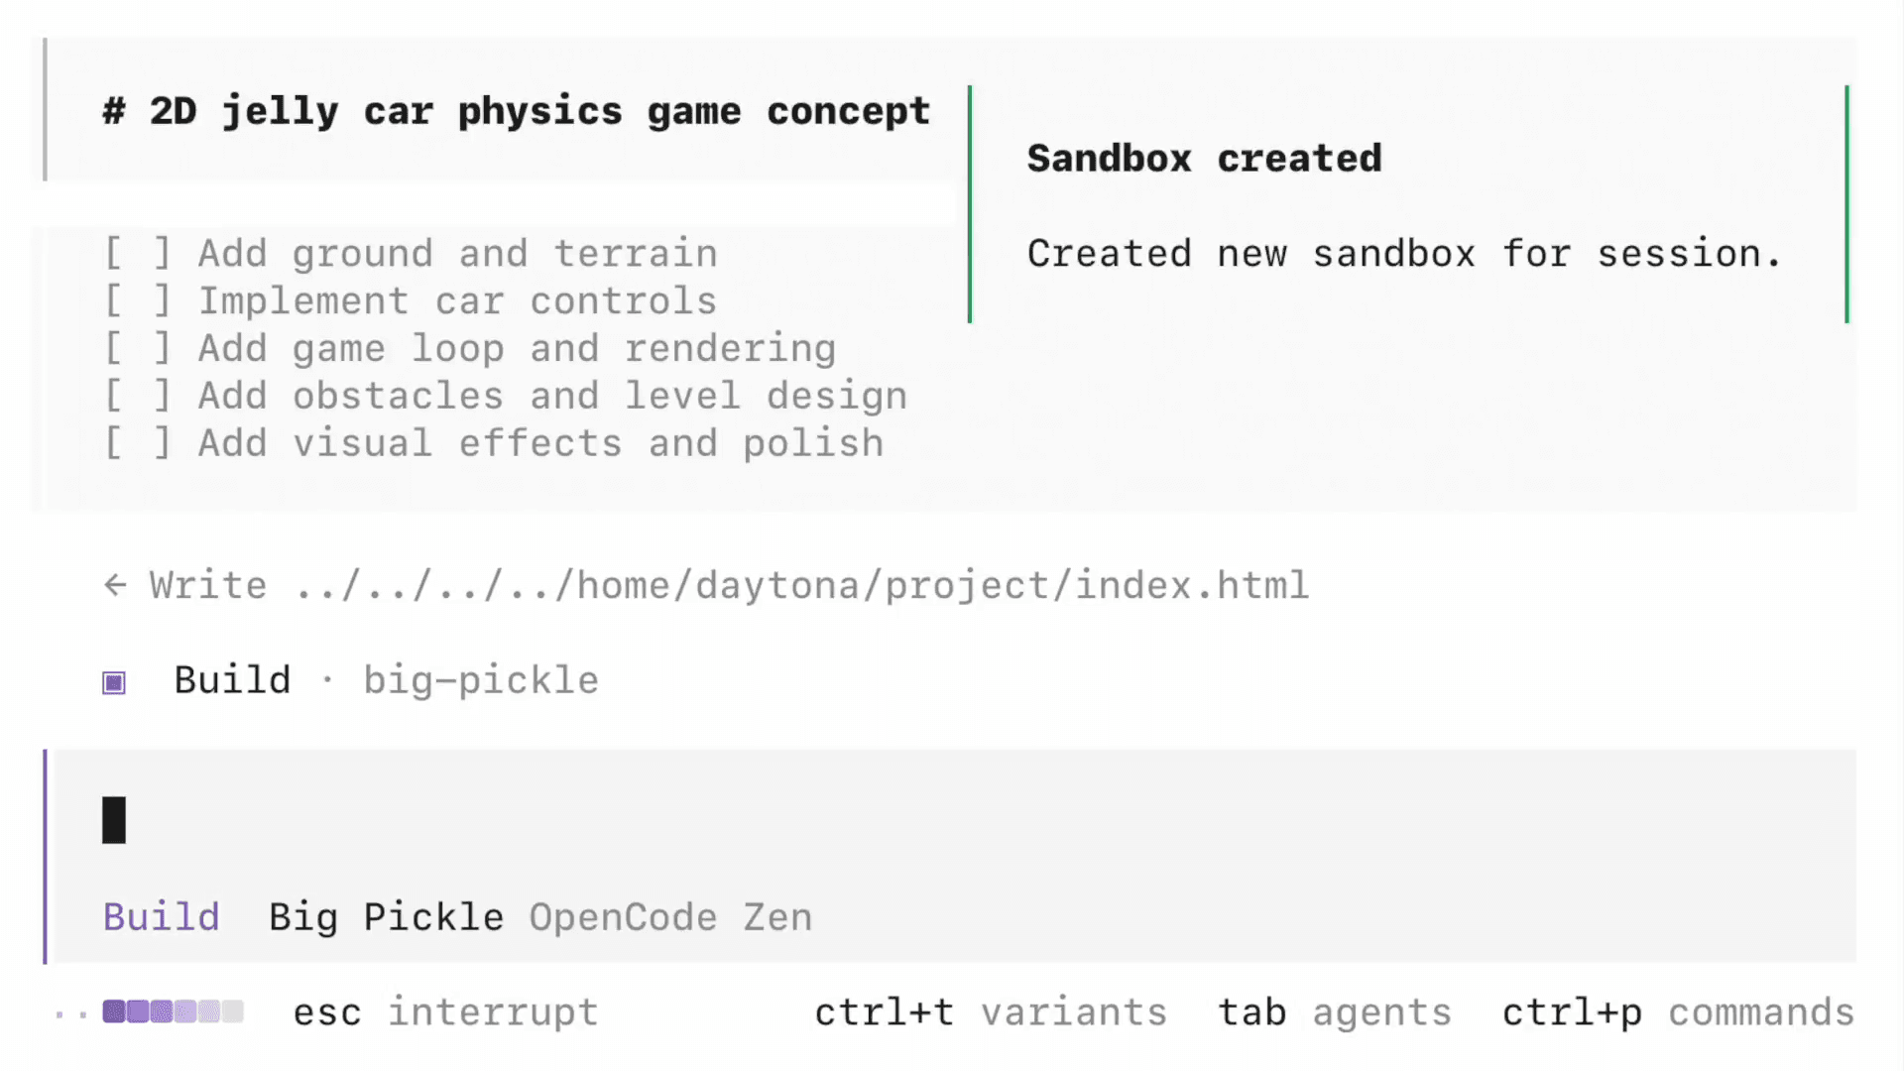Check 'Add obstacles and level design' task
The width and height of the screenshot is (1904, 1071).
tap(138, 395)
